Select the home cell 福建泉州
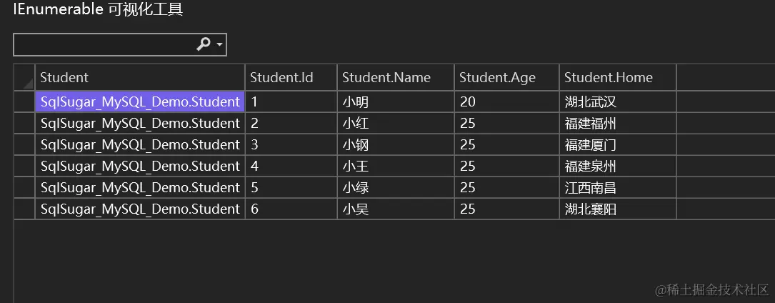The width and height of the screenshot is (775, 303). 618,166
